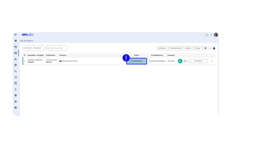Go to the home icon in sidebar

pyautogui.click(x=15, y=41)
